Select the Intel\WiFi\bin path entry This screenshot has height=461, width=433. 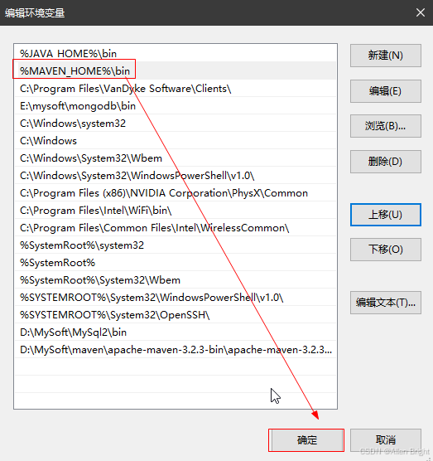(176, 211)
